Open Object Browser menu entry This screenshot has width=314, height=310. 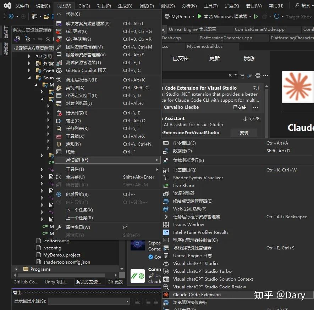[108, 103]
